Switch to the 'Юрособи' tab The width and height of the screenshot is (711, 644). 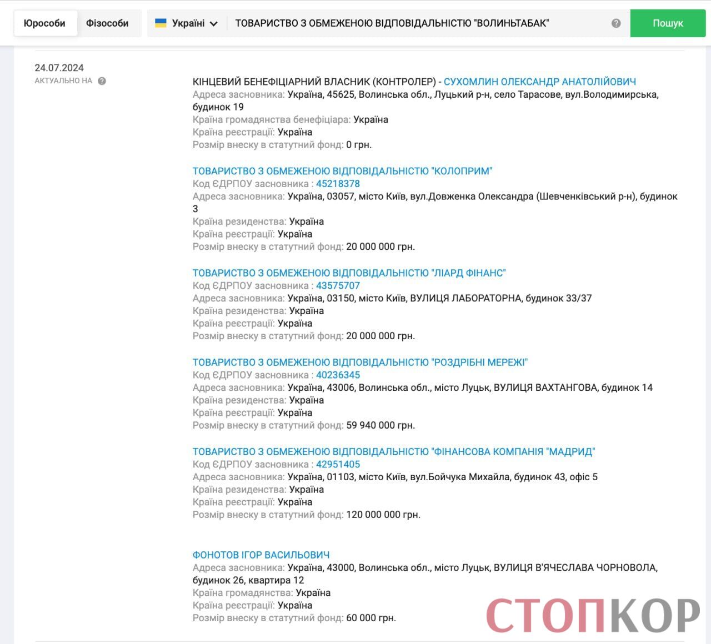click(44, 23)
